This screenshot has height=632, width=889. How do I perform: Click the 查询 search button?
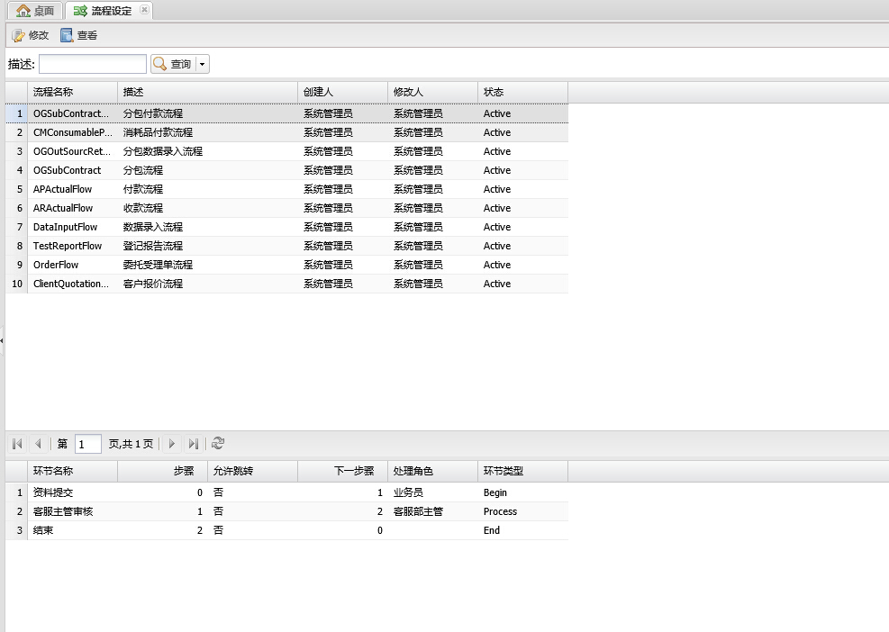pyautogui.click(x=172, y=64)
